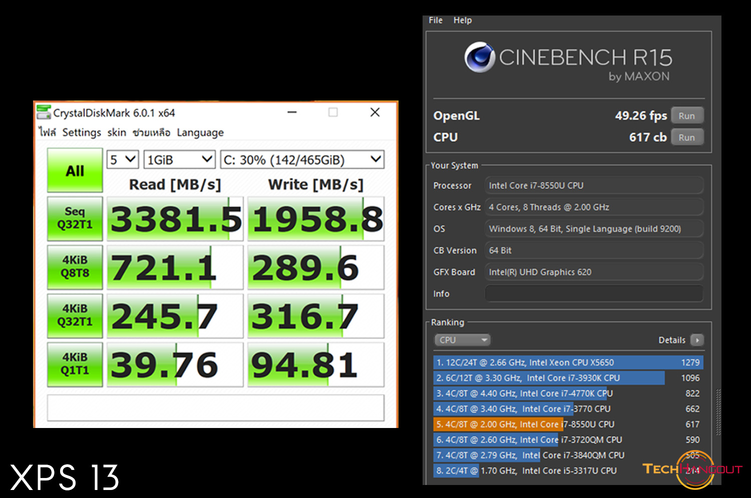Start the 4KiB Q32T1 test
This screenshot has width=751, height=498.
tap(75, 315)
